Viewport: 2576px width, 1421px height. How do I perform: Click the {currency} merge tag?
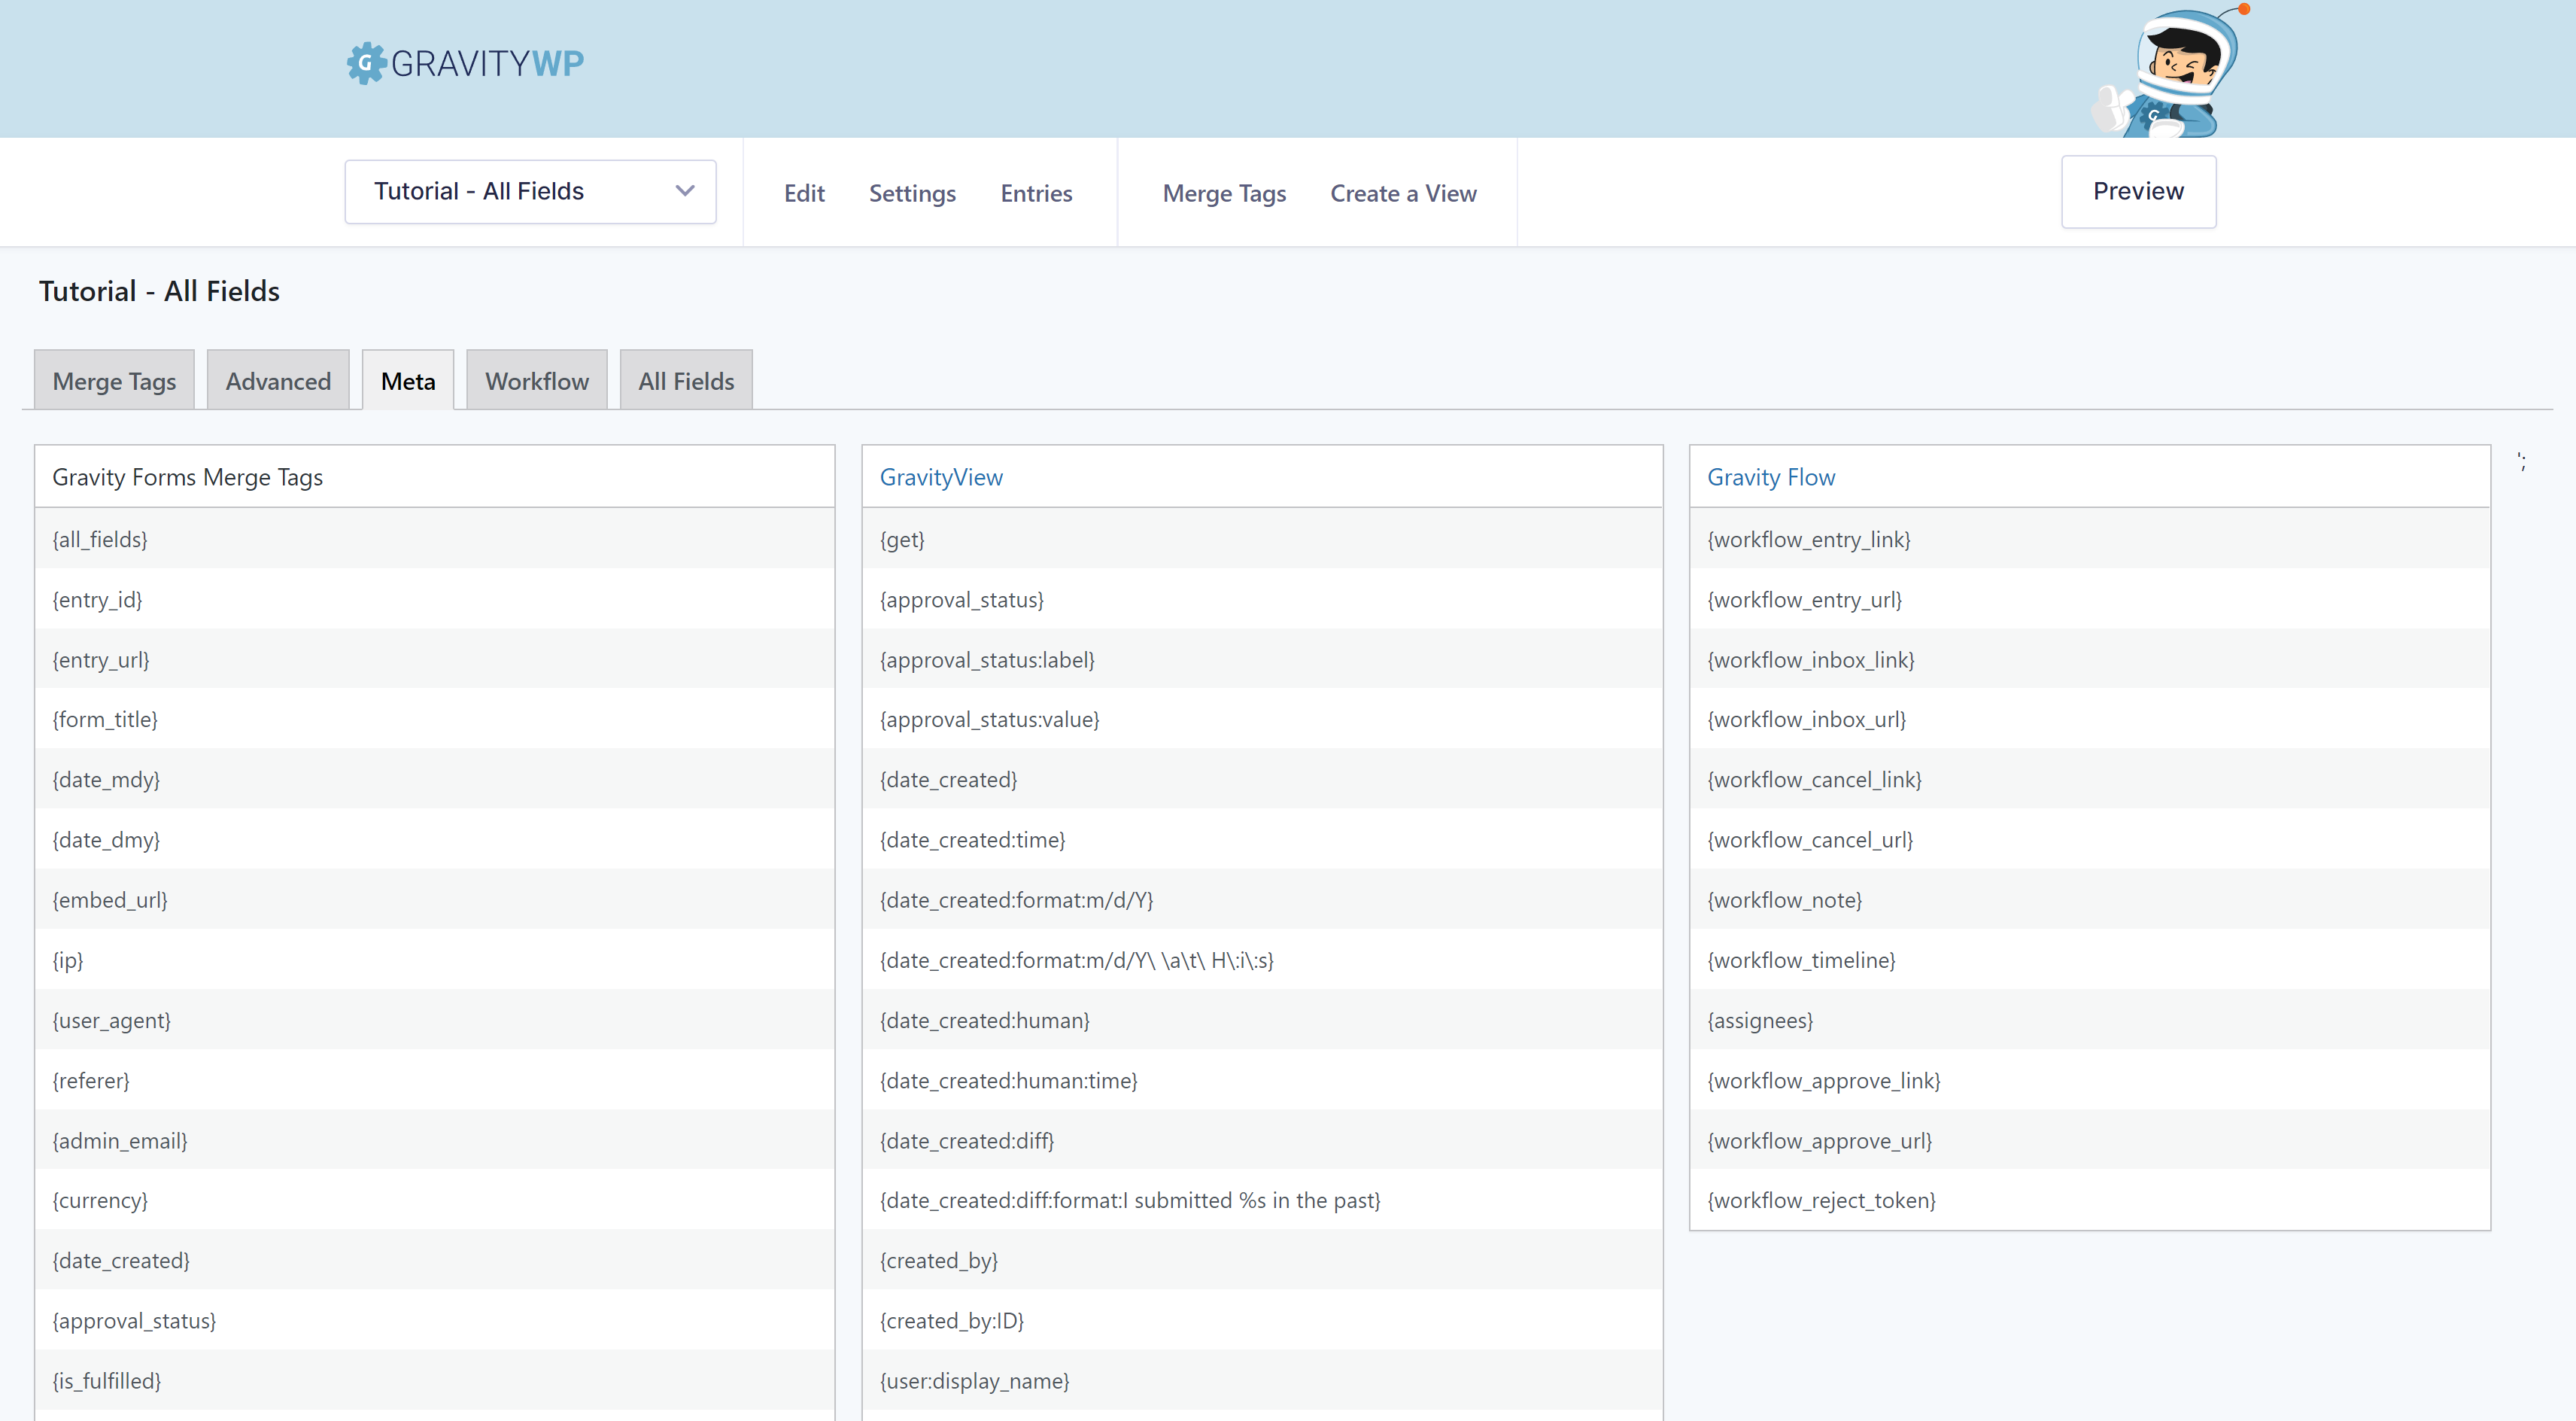click(x=100, y=1200)
